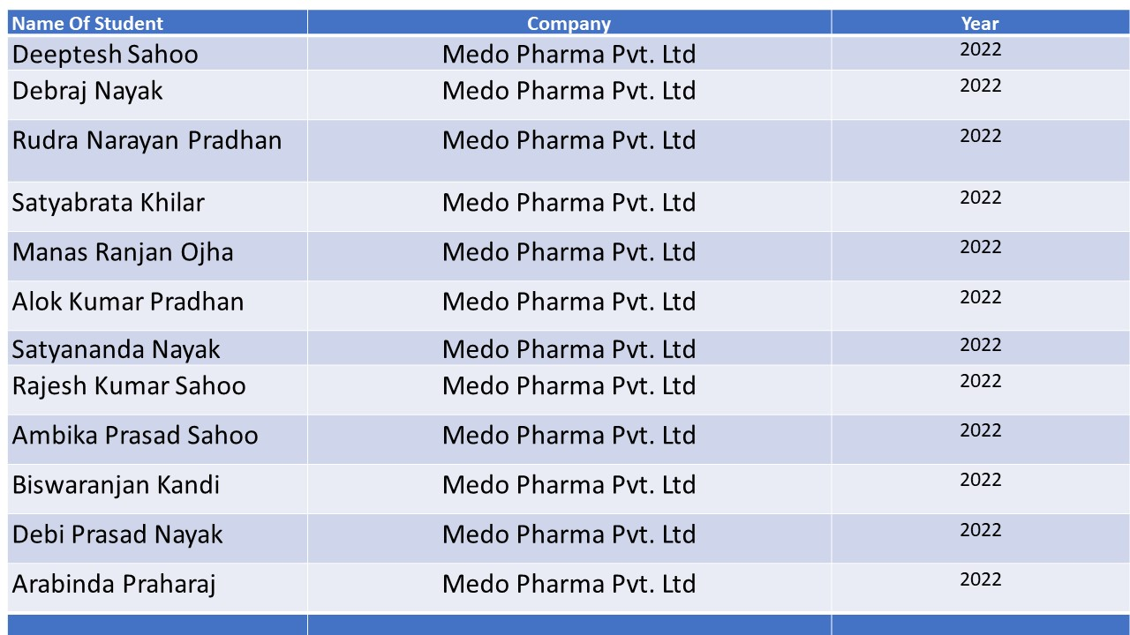
Task: Select the year 2022 cell for Debraj Nayak
Action: tap(980, 94)
